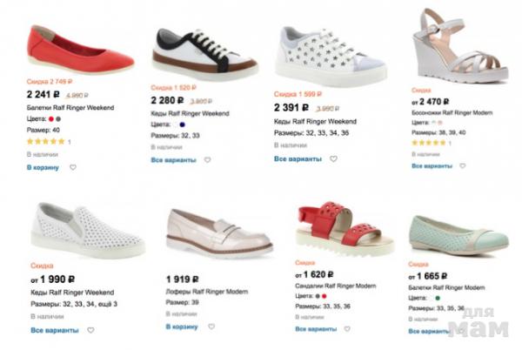Open 'Все варианты' for star-print sneakers
Image resolution: width=522 pixels, height=350 pixels.
point(298,159)
